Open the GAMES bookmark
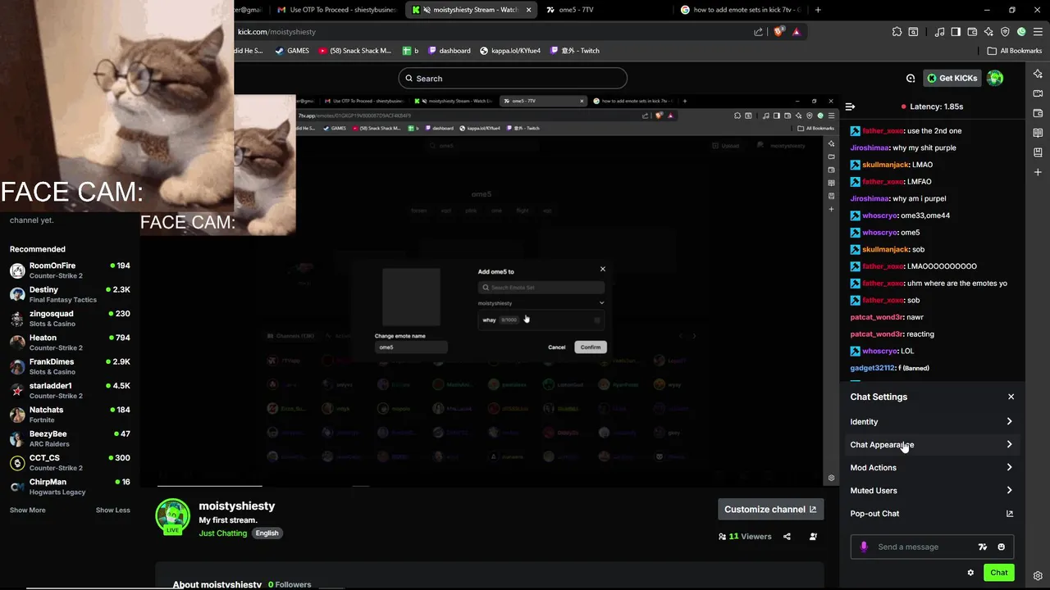The height and width of the screenshot is (590, 1050). pos(292,51)
